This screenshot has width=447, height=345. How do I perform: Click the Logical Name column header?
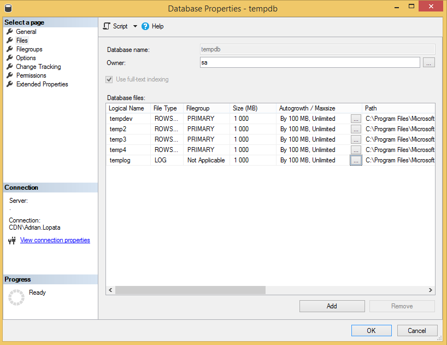pyautogui.click(x=128, y=108)
